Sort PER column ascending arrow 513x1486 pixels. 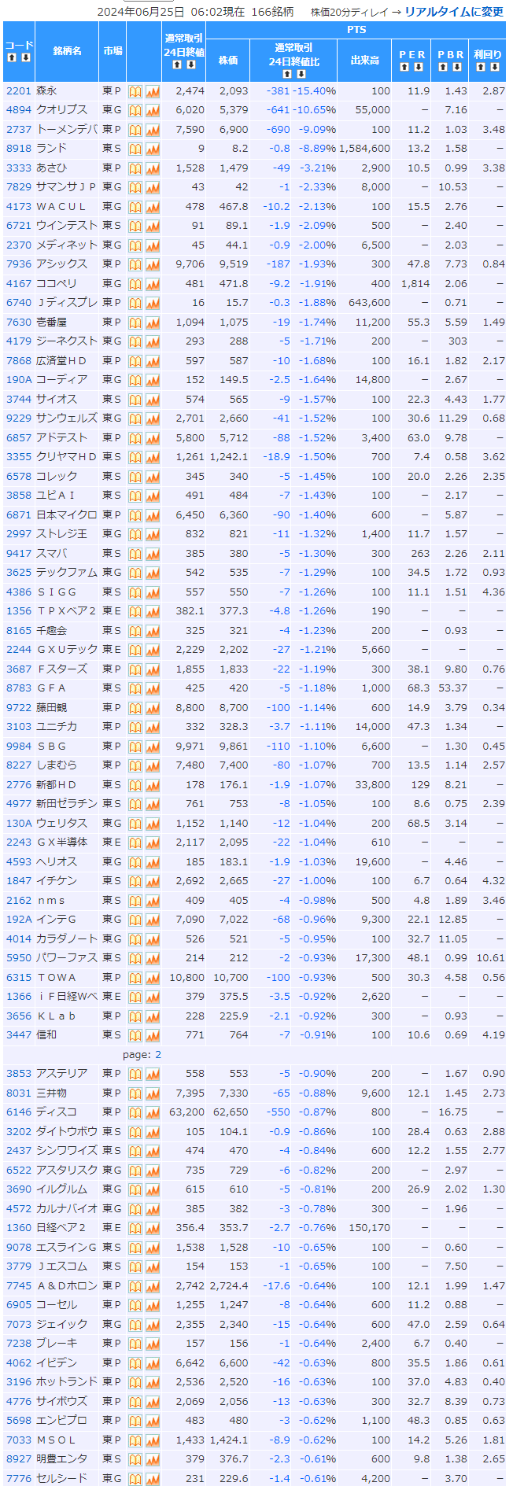404,67
